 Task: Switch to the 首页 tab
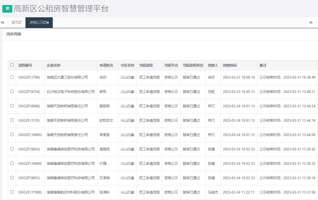click(x=16, y=22)
